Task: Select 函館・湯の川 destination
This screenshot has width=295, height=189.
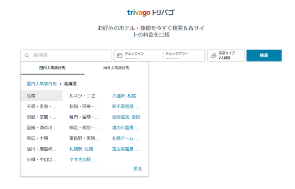Action: (x=42, y=128)
